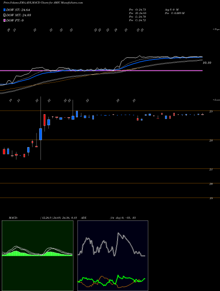Click the 25 price axis label

[x=211, y=112]
